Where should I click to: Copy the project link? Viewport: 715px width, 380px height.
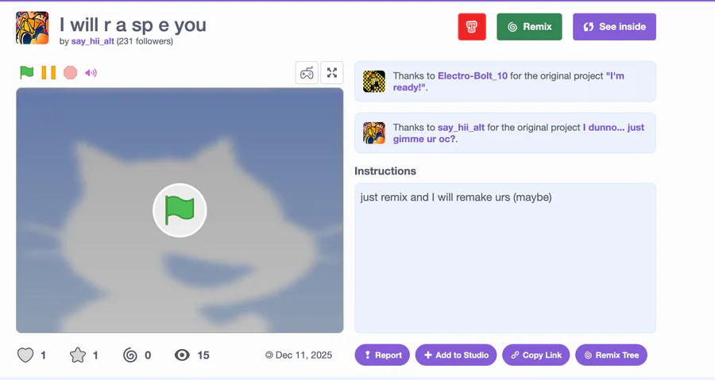535,355
